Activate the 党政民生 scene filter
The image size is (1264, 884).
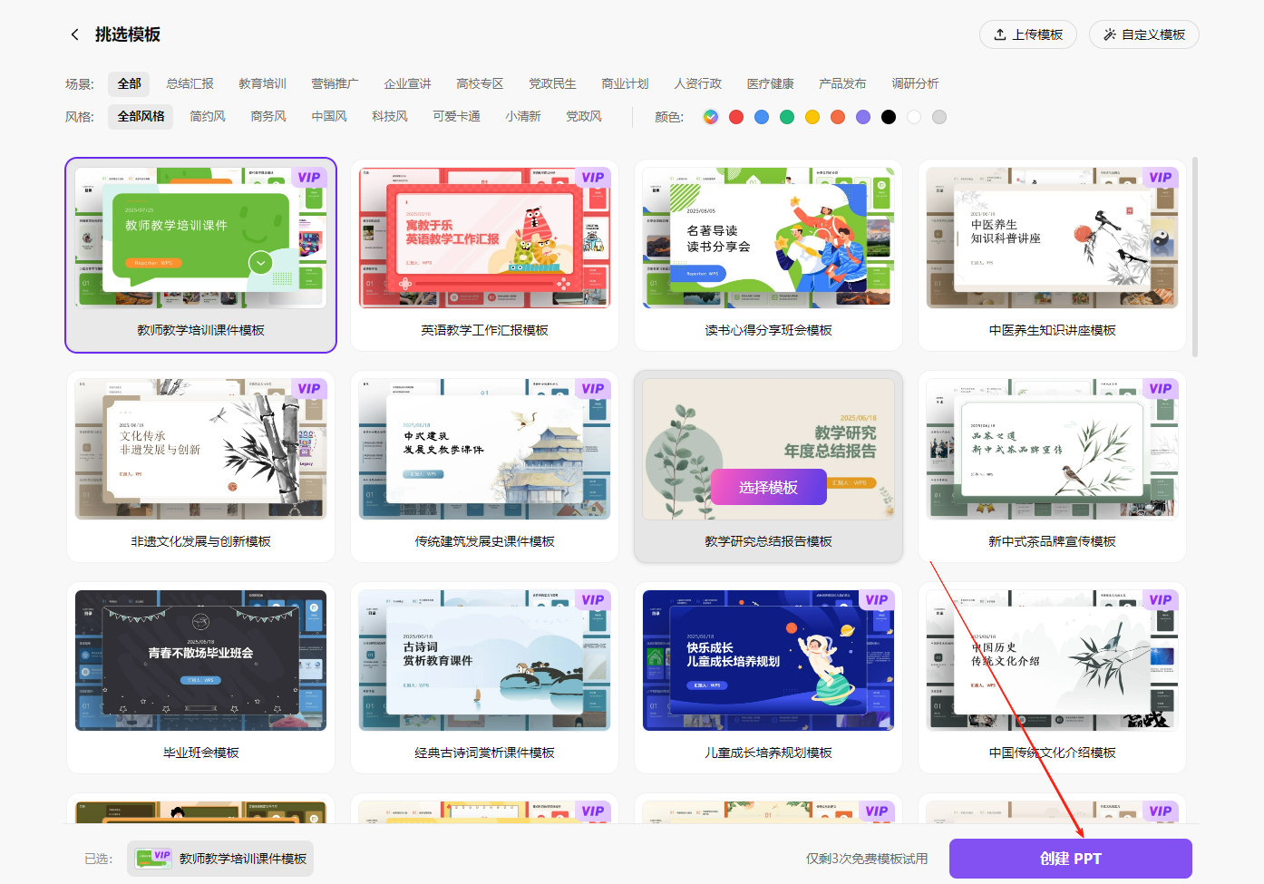pyautogui.click(x=553, y=83)
